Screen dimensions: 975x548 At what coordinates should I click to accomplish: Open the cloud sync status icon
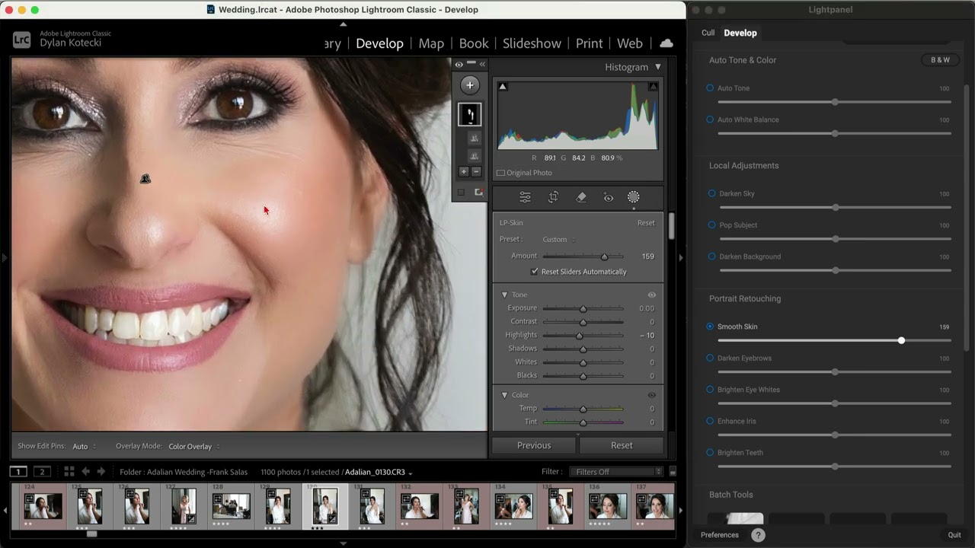coord(666,43)
